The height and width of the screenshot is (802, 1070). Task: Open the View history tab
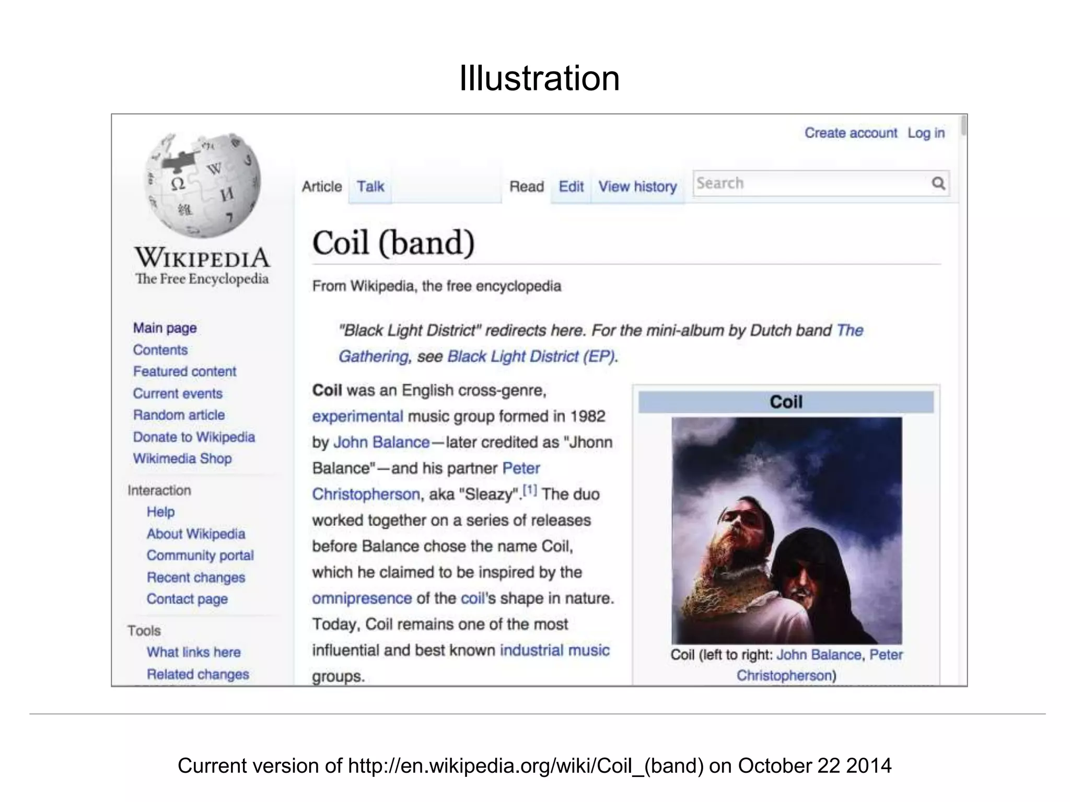point(637,186)
